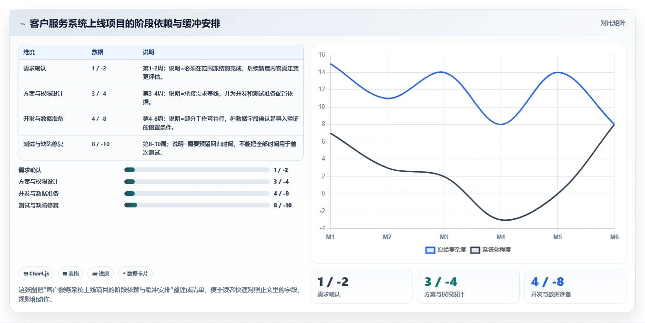Click the 进度 tag chip
The image size is (645, 323).
(101, 274)
